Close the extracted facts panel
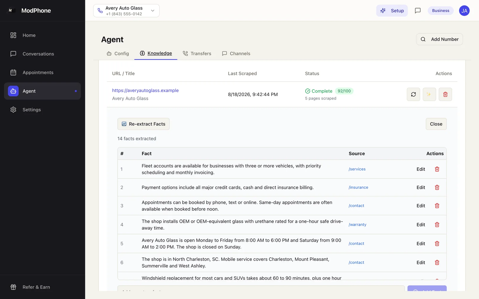 (436, 124)
